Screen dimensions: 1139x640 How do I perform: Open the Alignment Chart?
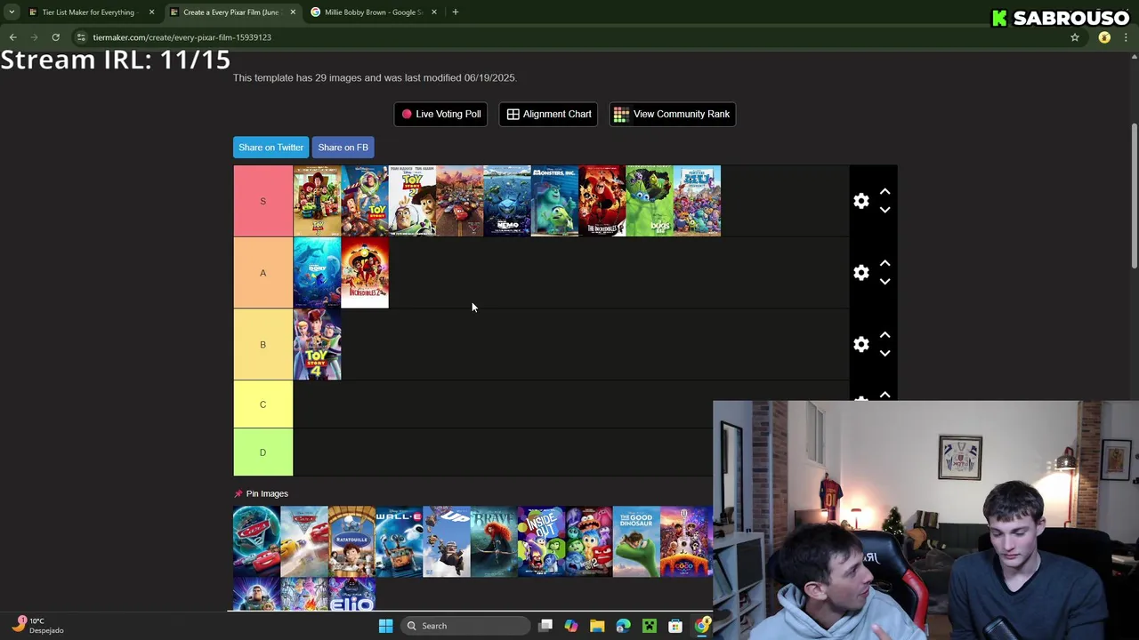tap(548, 114)
